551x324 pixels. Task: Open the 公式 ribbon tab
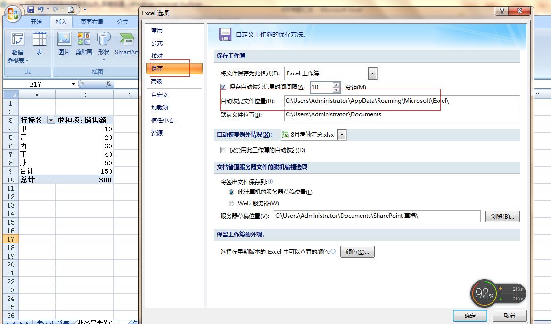(122, 22)
